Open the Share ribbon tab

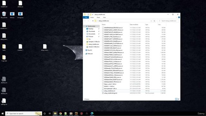[98, 17]
